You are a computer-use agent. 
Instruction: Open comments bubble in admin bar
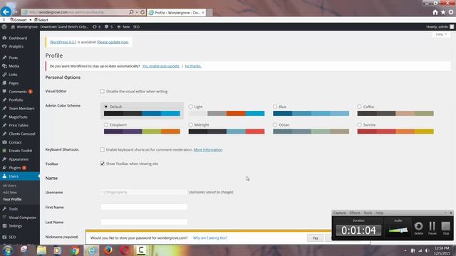point(108,27)
